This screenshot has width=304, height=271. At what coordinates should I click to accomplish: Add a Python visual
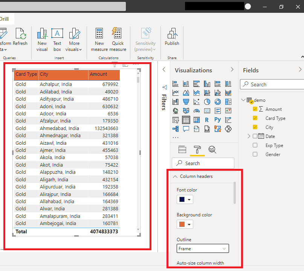coord(218,119)
